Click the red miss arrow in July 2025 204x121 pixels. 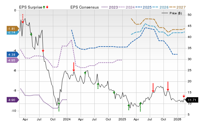click(153, 88)
